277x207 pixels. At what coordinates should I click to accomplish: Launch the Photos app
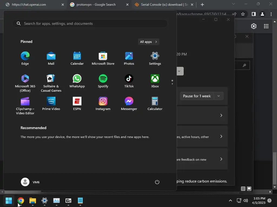coord(129,58)
